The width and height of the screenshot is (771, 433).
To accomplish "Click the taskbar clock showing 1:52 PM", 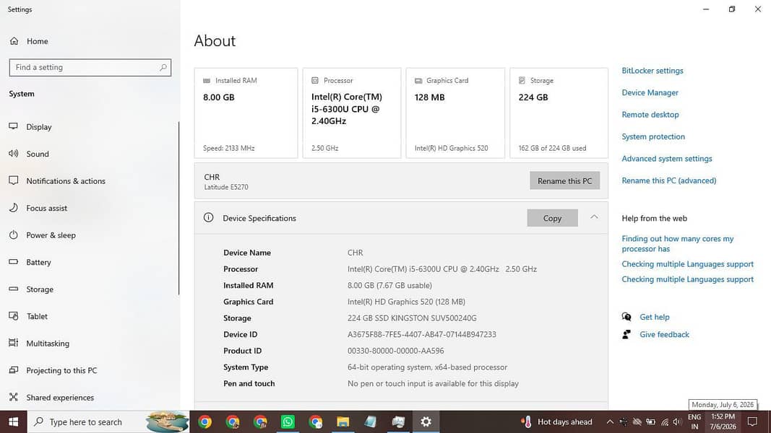I will click(x=723, y=421).
